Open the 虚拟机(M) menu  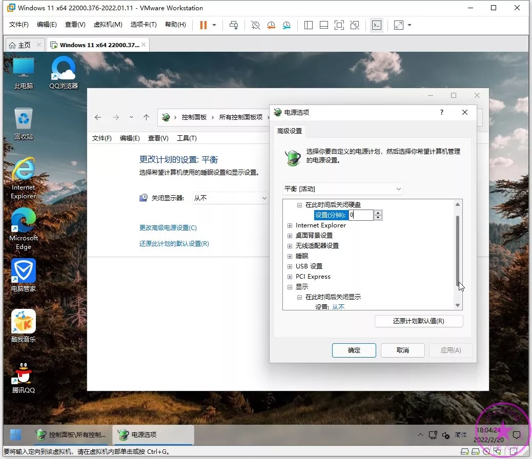pyautogui.click(x=108, y=25)
